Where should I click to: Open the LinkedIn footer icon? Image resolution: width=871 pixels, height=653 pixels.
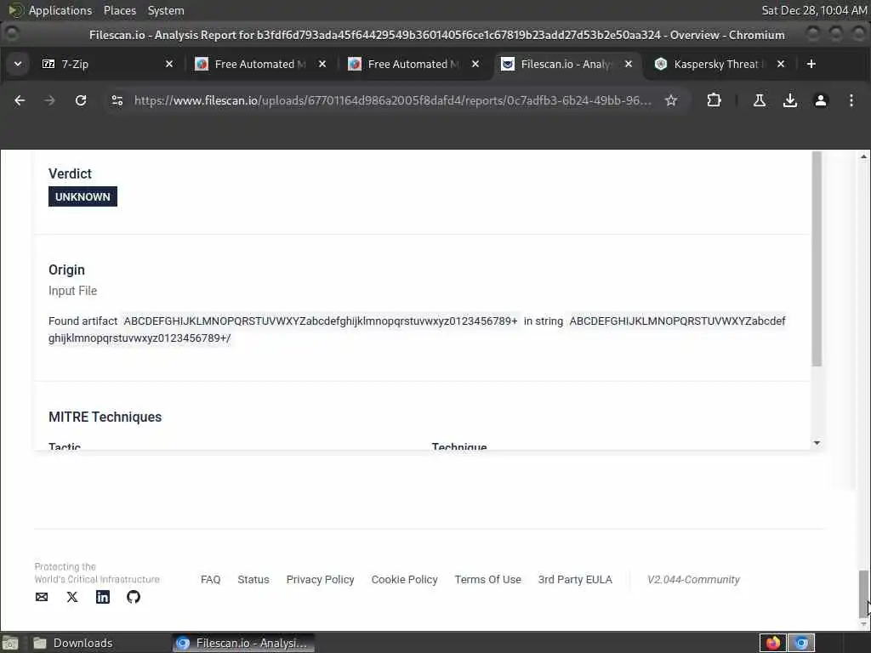coord(103,597)
